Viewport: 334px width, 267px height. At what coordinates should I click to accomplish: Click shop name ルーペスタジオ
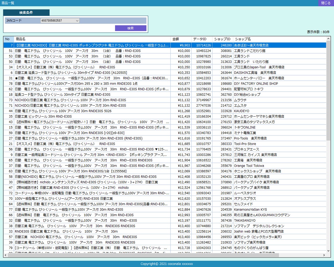coord(245,193)
